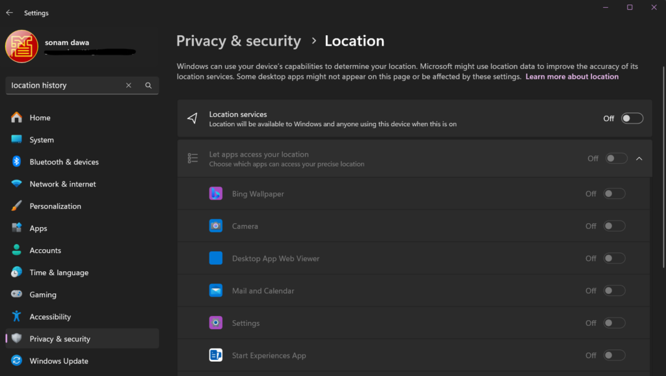
Task: Navigate to Privacy & security breadcrumb
Action: point(239,41)
